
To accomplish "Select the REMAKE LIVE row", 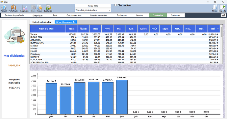I will click(125, 43).
